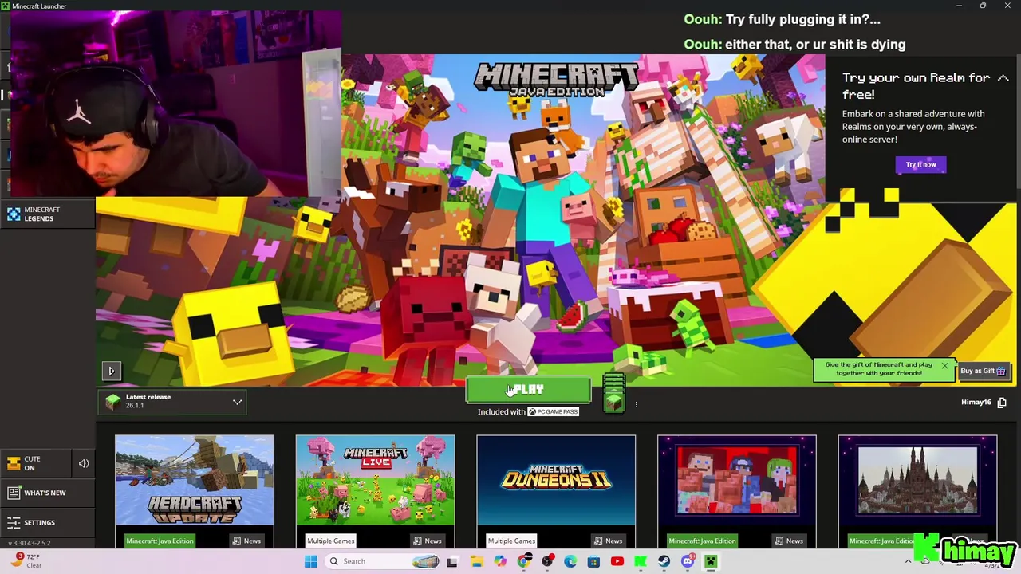Open Task View on the taskbar
The image size is (1021, 574).
pos(452,561)
